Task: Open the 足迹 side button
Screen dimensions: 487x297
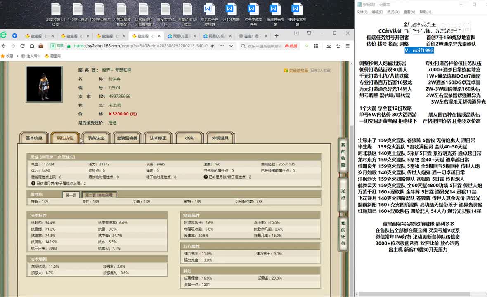Action: 343,194
